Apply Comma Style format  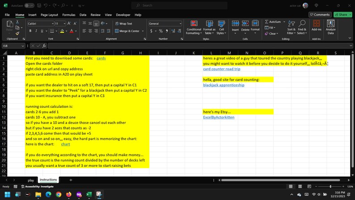pyautogui.click(x=167, y=31)
